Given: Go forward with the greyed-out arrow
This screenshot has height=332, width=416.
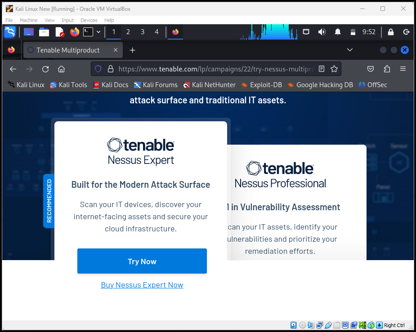Looking at the screenshot, I should click(x=29, y=69).
